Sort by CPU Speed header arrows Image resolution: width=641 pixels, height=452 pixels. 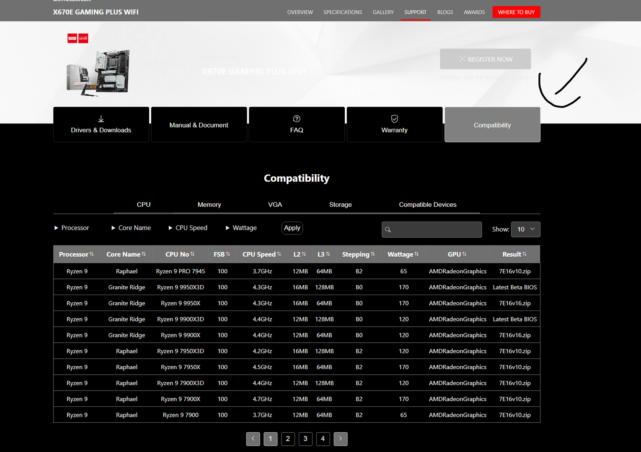click(279, 254)
